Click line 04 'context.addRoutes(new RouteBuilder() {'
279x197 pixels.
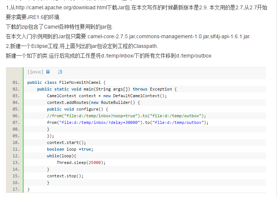93,102
